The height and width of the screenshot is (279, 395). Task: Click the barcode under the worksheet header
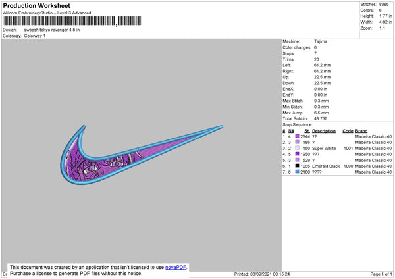[72, 21]
